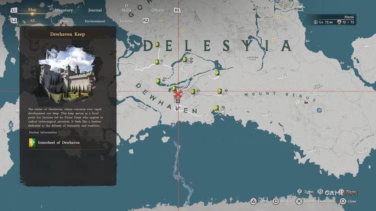Screen dimensions: 376x211
Task: Open the Inventory tab
Action: click(64, 10)
